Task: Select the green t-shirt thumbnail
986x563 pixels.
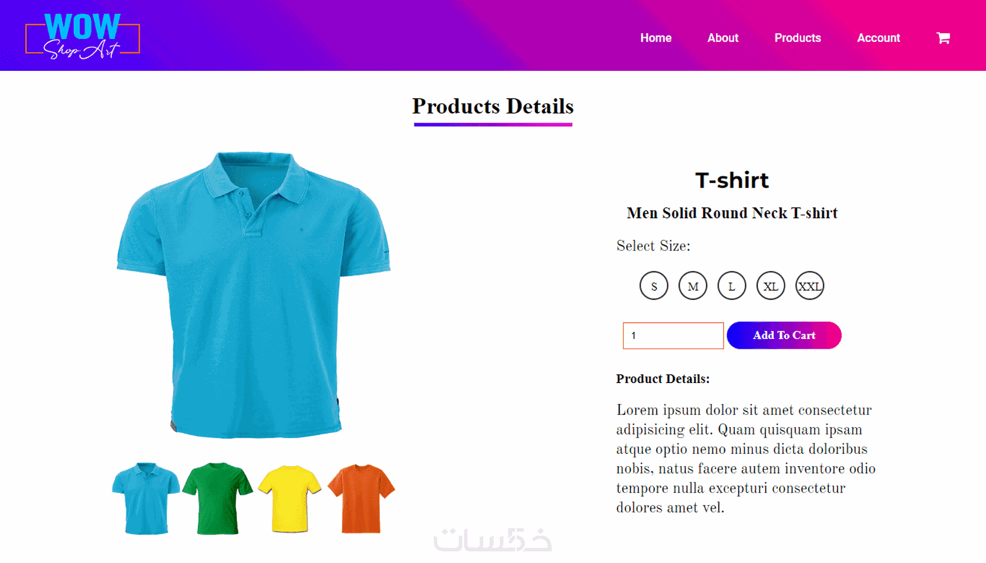Action: 217,499
